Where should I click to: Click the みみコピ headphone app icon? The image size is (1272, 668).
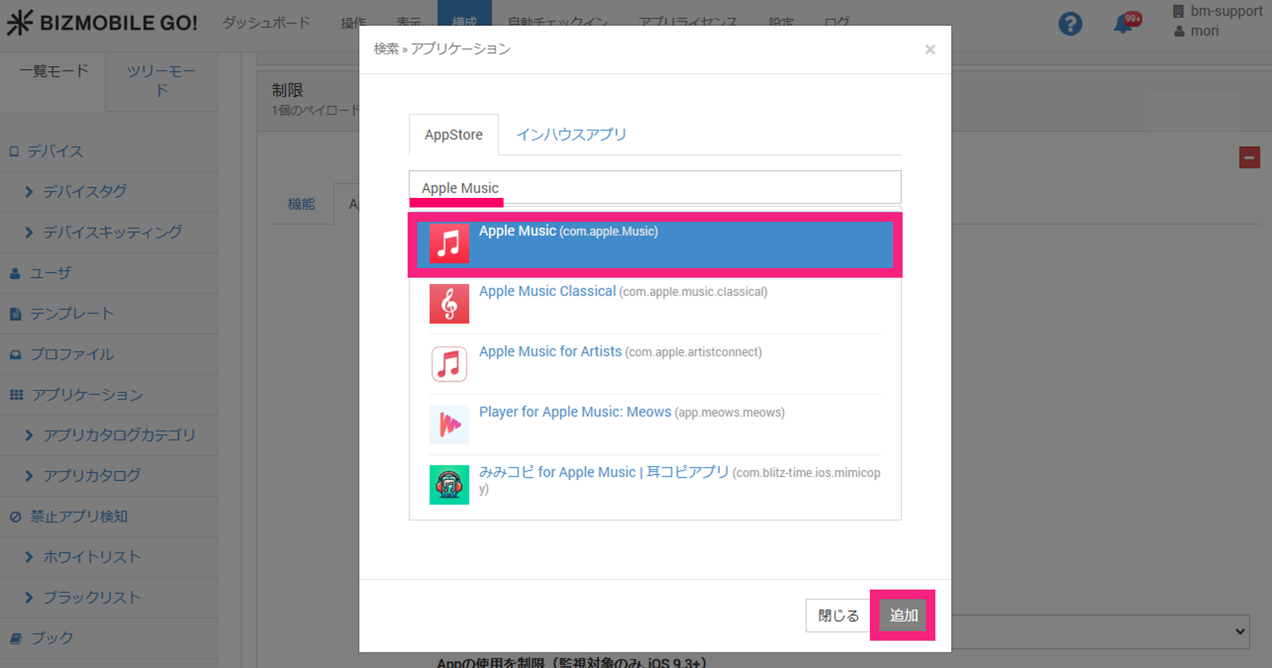coord(449,484)
